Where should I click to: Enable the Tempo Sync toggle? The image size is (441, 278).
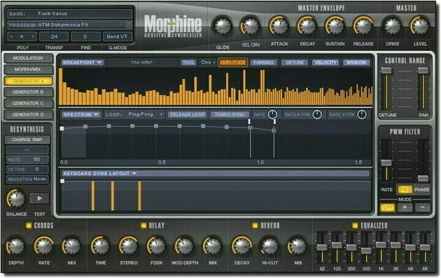click(x=230, y=115)
